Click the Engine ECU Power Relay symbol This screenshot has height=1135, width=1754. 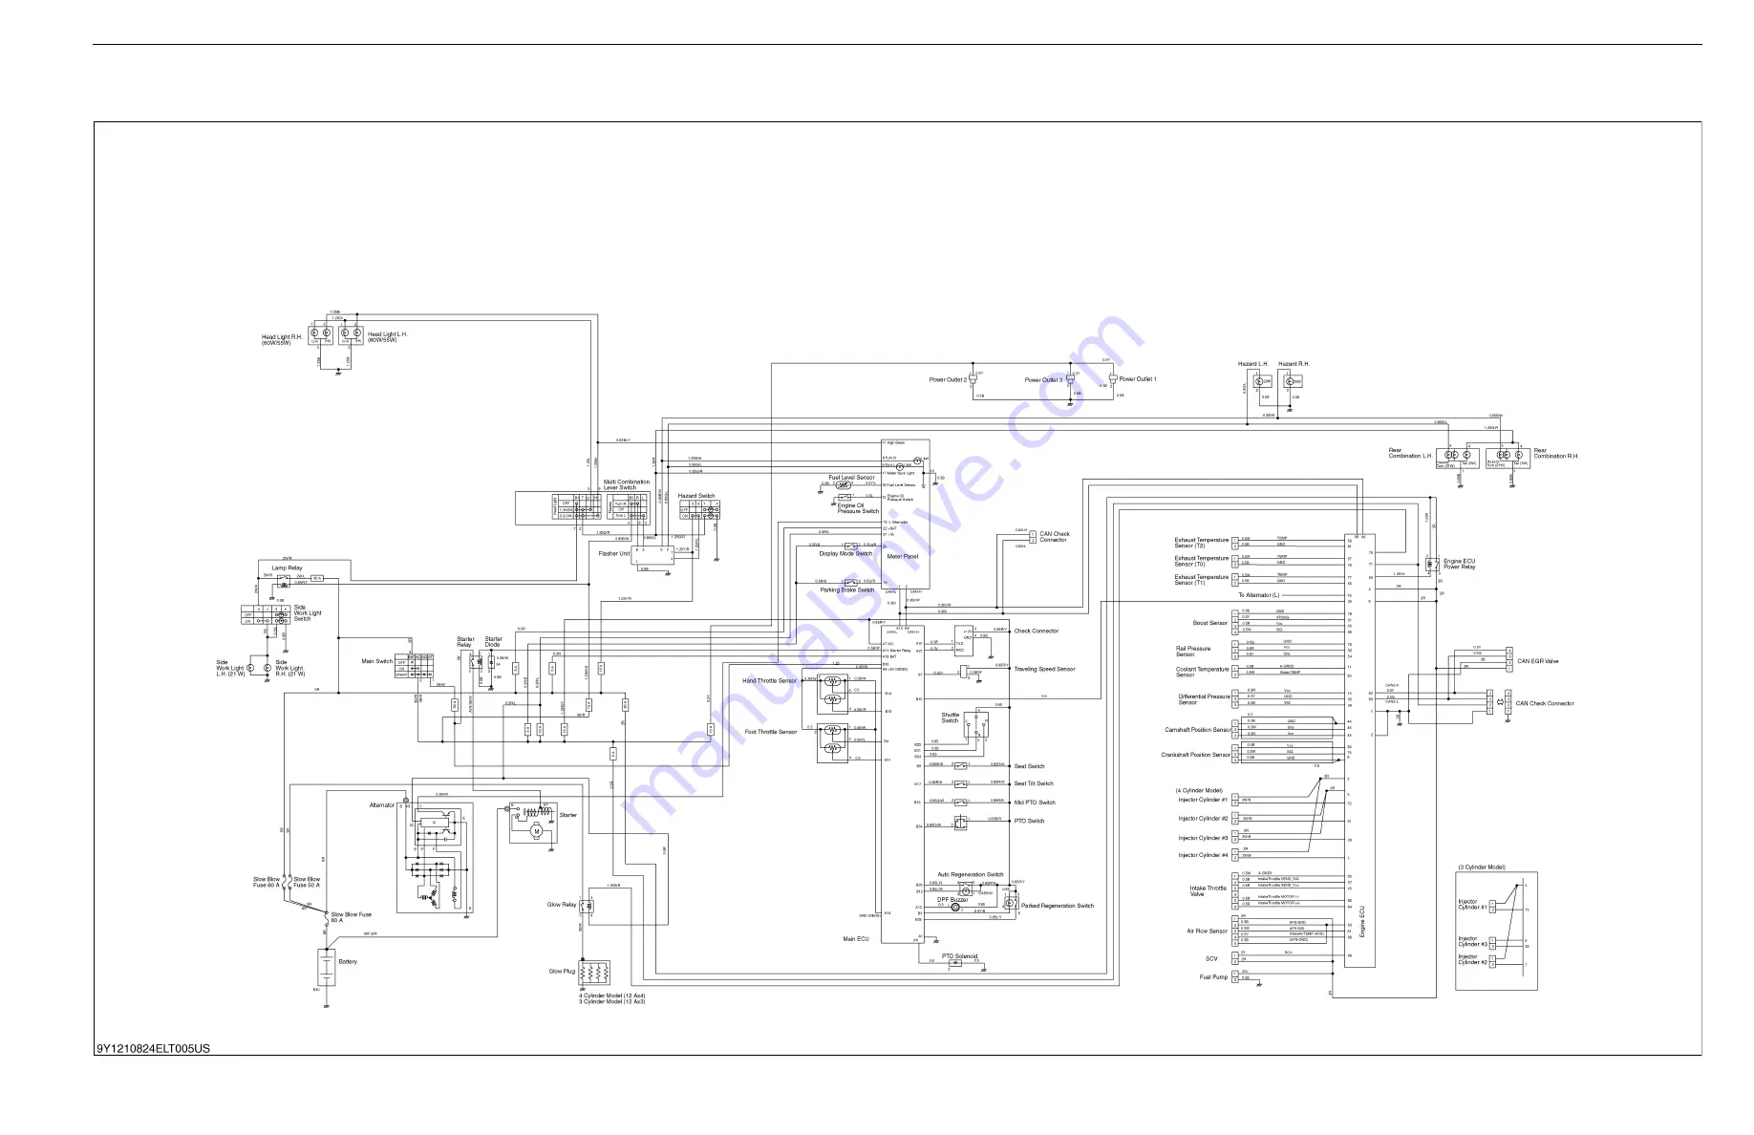[x=1432, y=564]
